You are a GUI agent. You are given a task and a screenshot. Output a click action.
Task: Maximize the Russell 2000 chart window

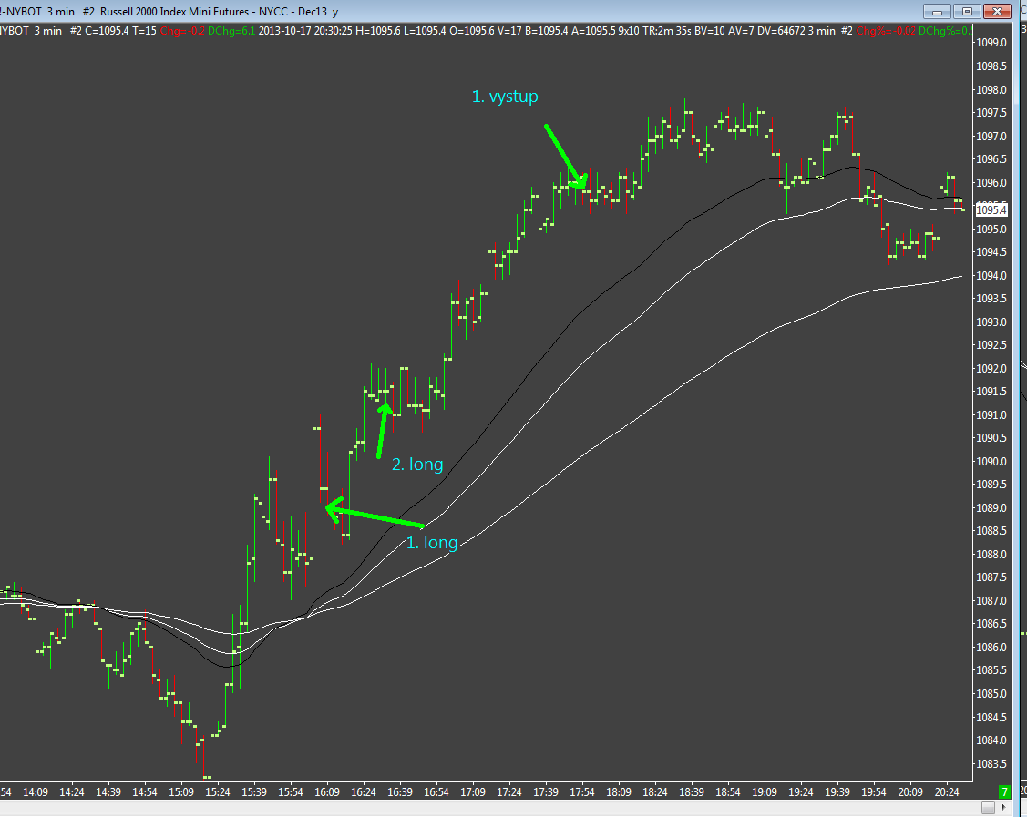coord(967,12)
